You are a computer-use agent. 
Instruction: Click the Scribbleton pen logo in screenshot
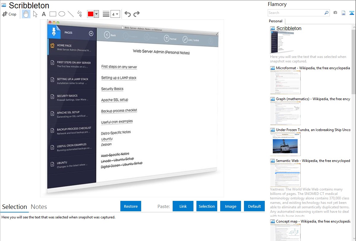(x=54, y=31)
